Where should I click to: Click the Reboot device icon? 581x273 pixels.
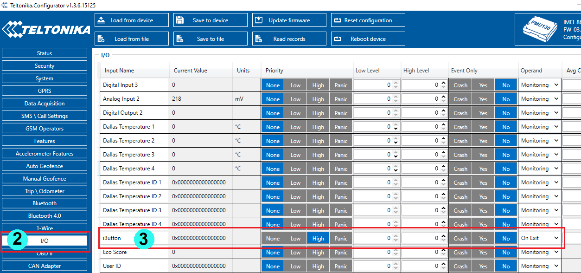click(x=337, y=39)
